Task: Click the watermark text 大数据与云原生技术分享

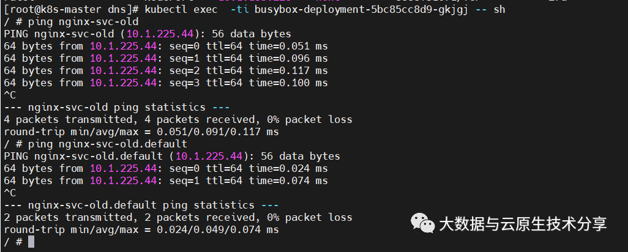Action: pos(522,224)
